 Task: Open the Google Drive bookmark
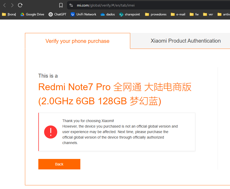(x=32, y=14)
